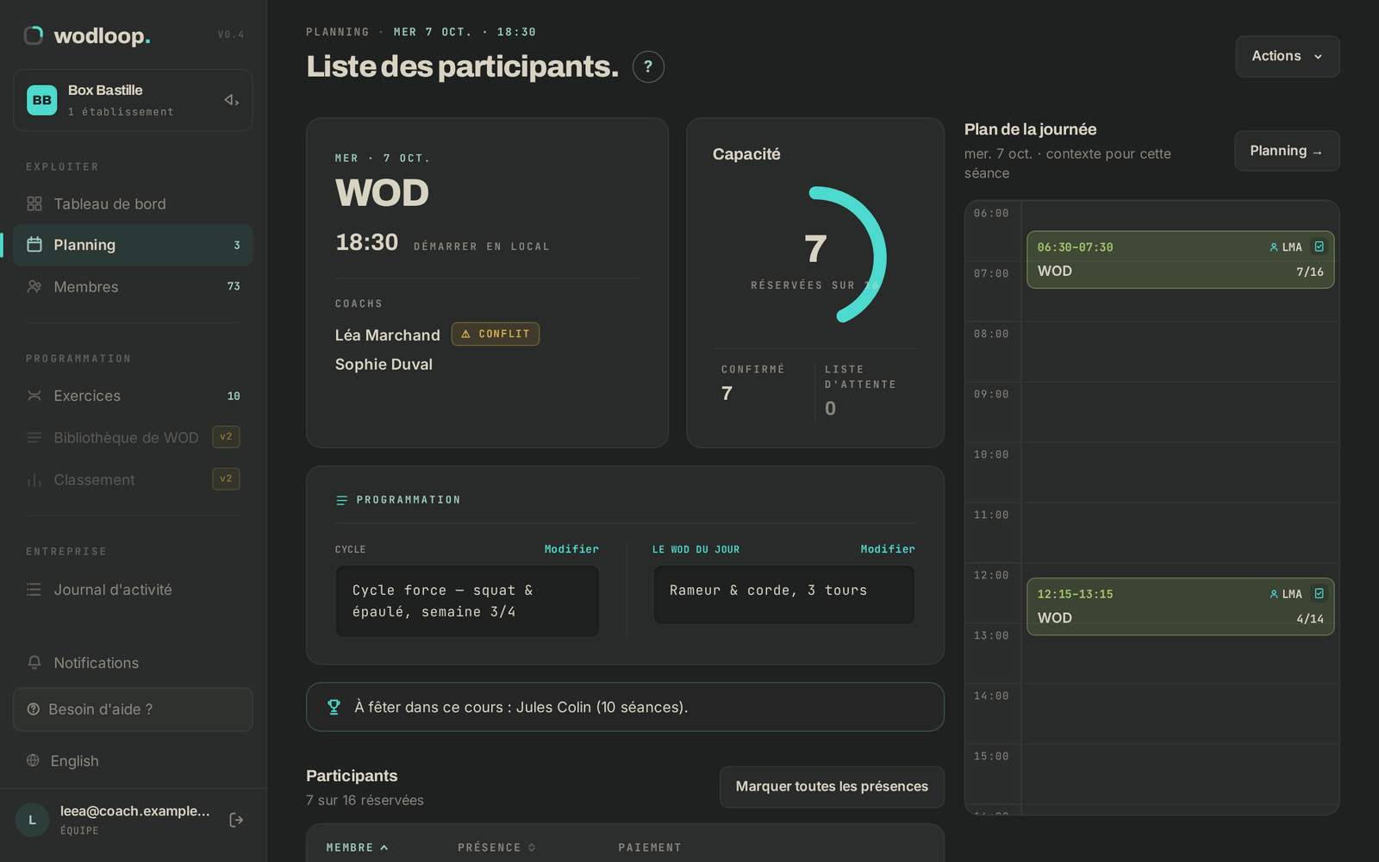Go to Membres section
1379x862 pixels.
click(x=133, y=286)
